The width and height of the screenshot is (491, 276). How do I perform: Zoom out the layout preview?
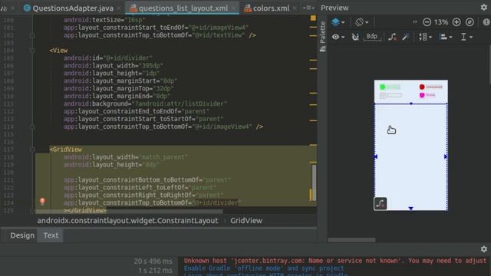pyautogui.click(x=427, y=22)
